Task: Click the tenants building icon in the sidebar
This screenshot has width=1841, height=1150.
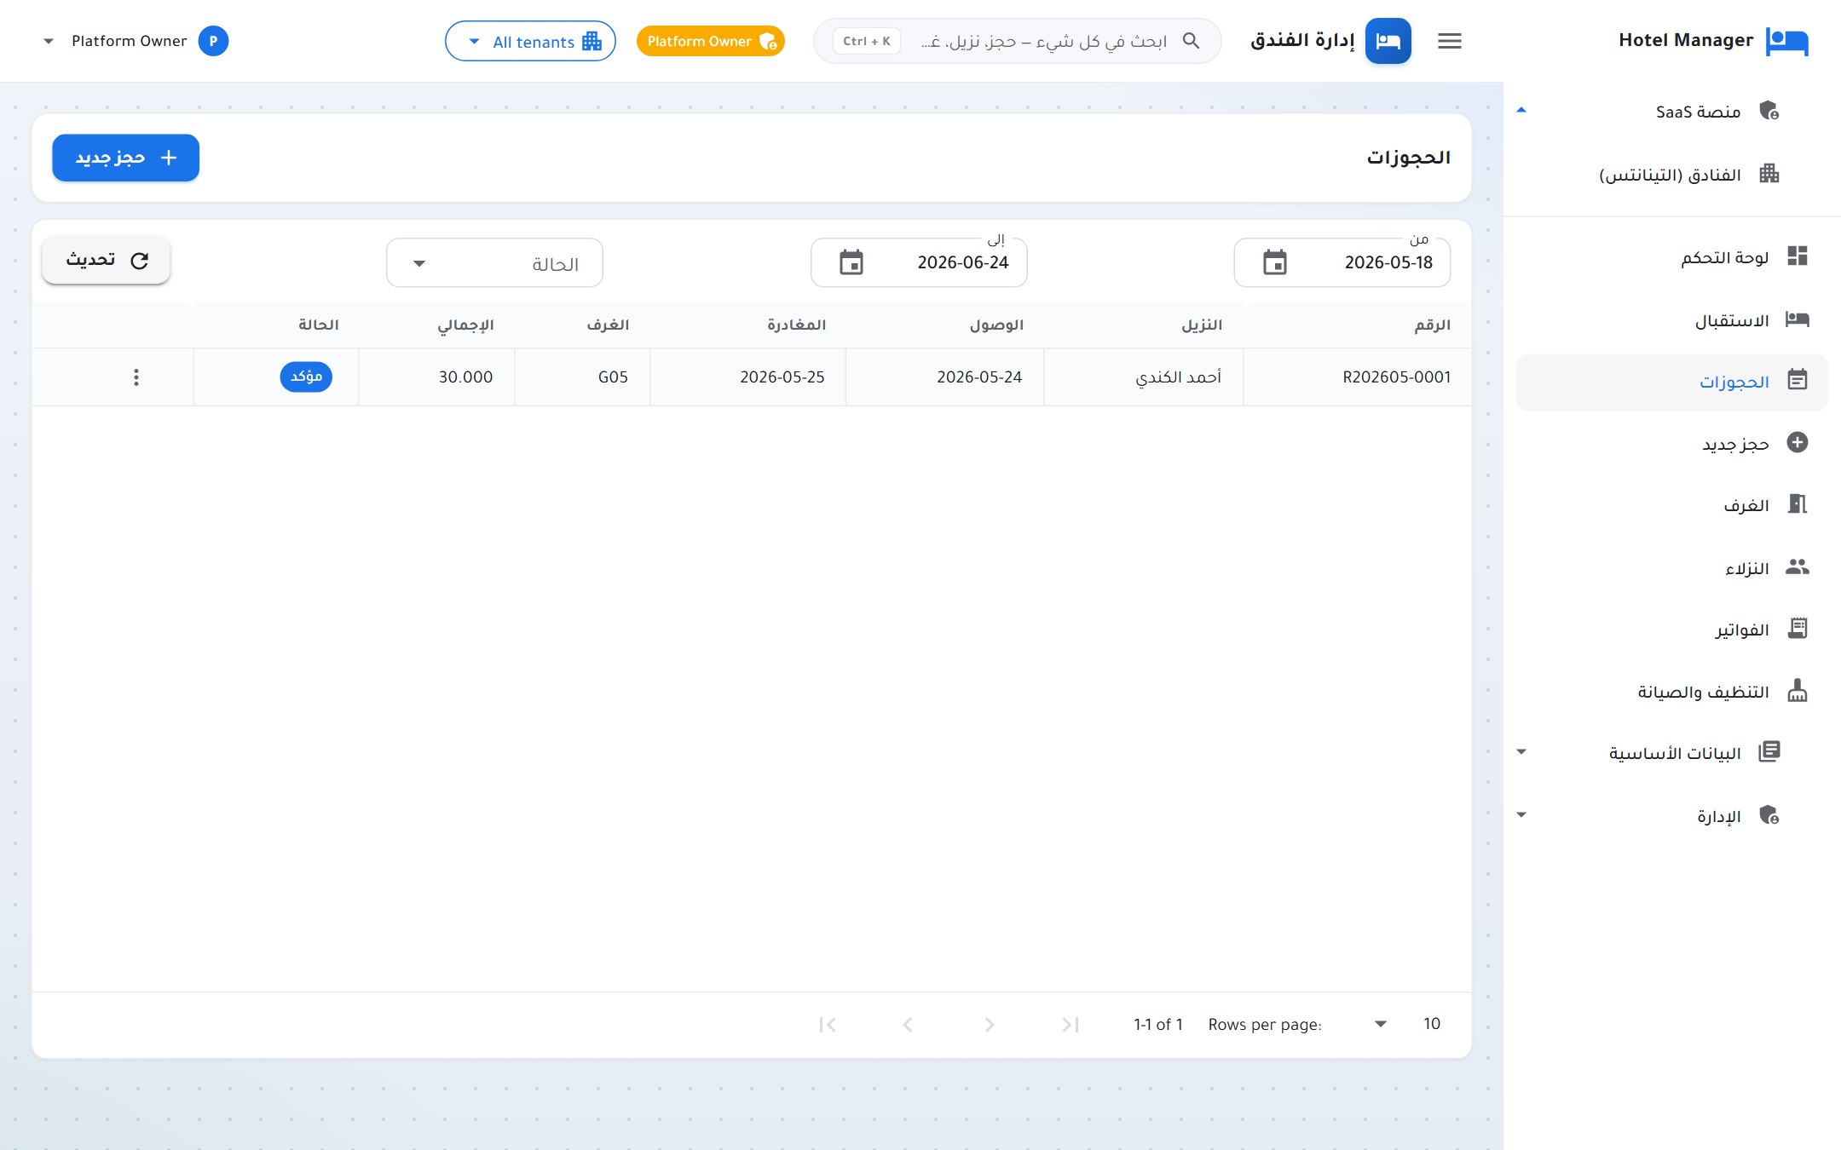Action: pyautogui.click(x=1769, y=174)
